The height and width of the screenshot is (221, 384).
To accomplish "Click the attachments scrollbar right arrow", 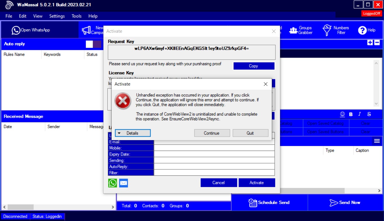I will pos(379,191).
